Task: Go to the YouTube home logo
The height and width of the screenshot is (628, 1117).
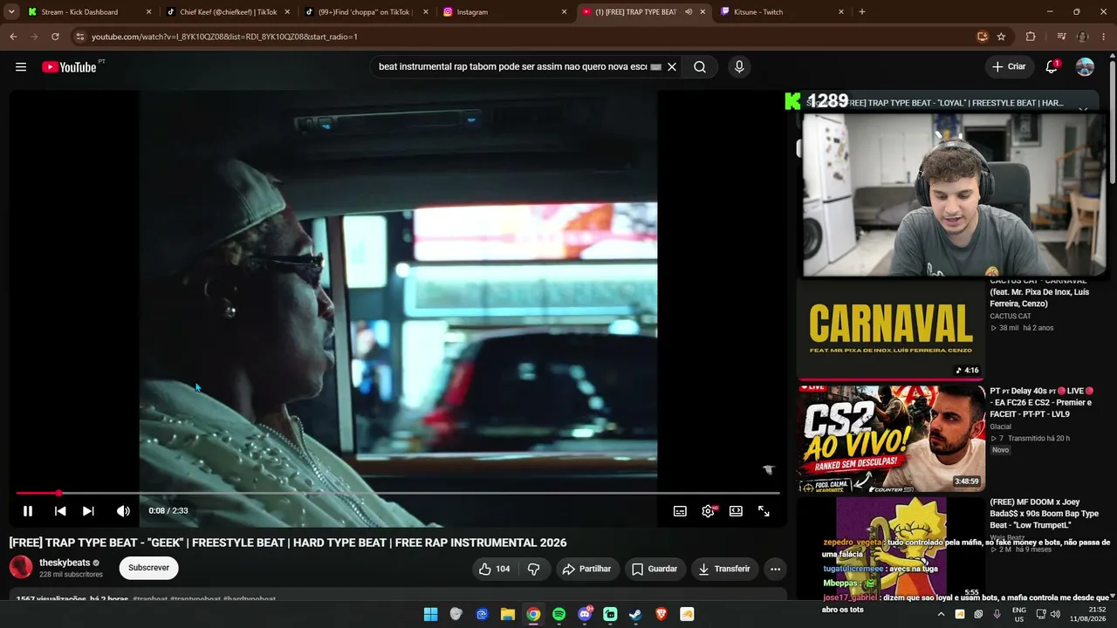Action: [69, 67]
